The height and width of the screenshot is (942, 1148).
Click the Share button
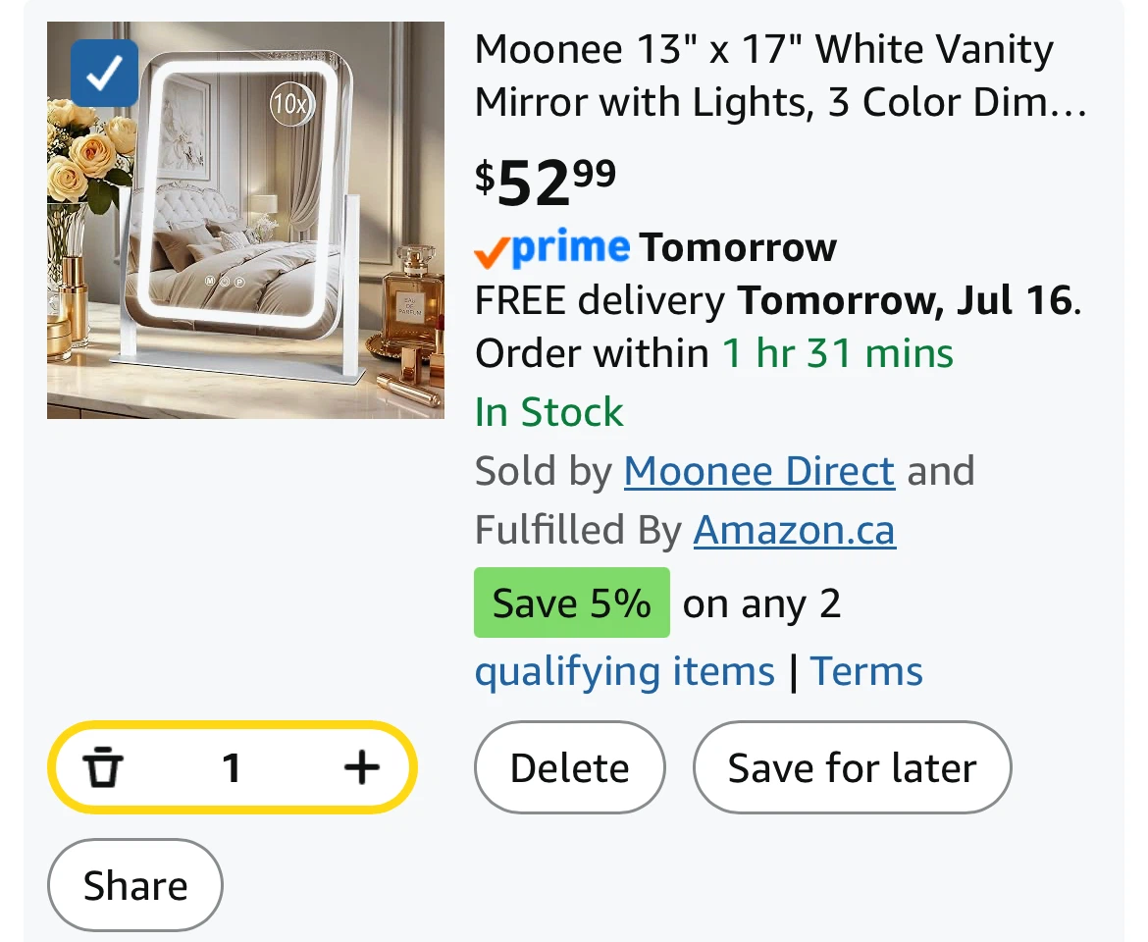(x=134, y=886)
